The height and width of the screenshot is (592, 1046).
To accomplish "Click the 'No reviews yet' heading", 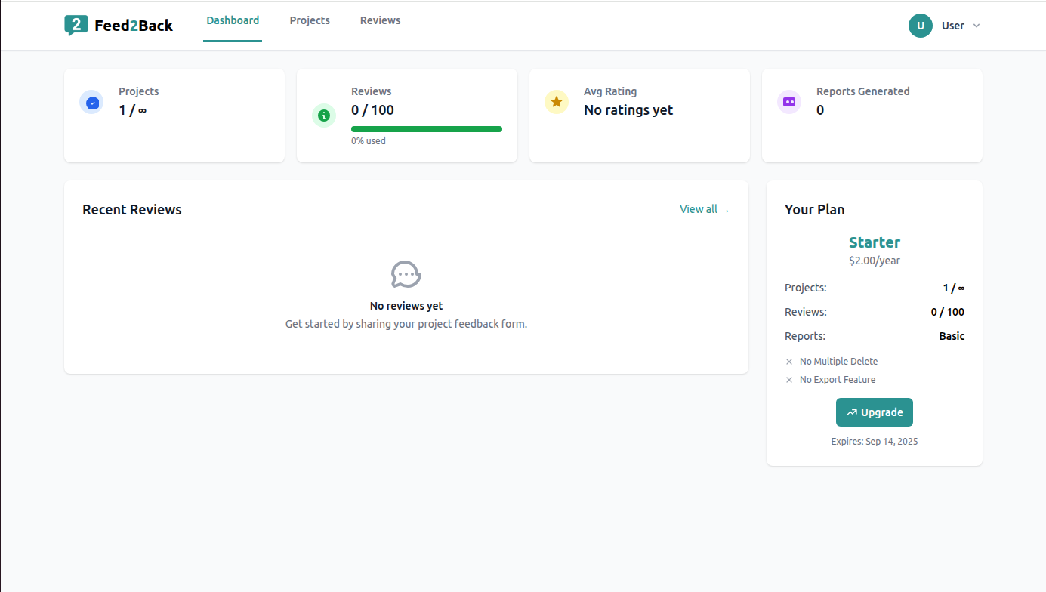I will (406, 306).
